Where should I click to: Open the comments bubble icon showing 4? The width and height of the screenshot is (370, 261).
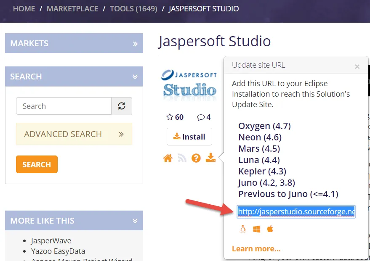(201, 117)
